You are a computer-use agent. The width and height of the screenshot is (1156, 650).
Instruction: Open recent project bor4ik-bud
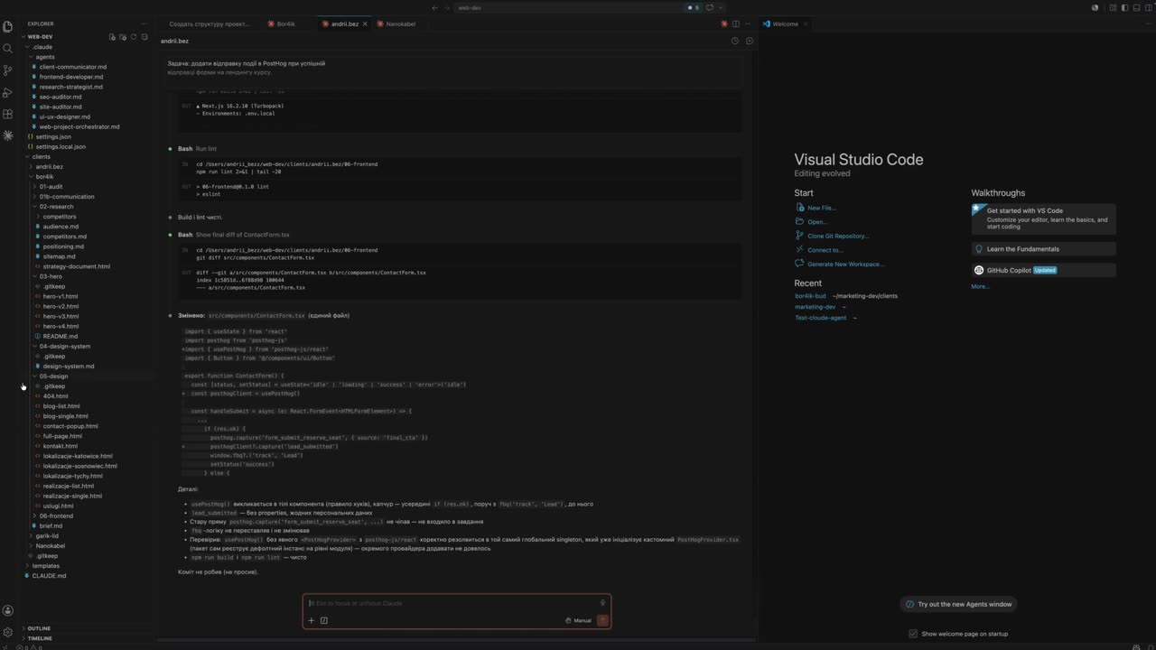(x=810, y=296)
